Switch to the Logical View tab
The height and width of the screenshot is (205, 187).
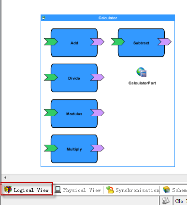(27, 190)
